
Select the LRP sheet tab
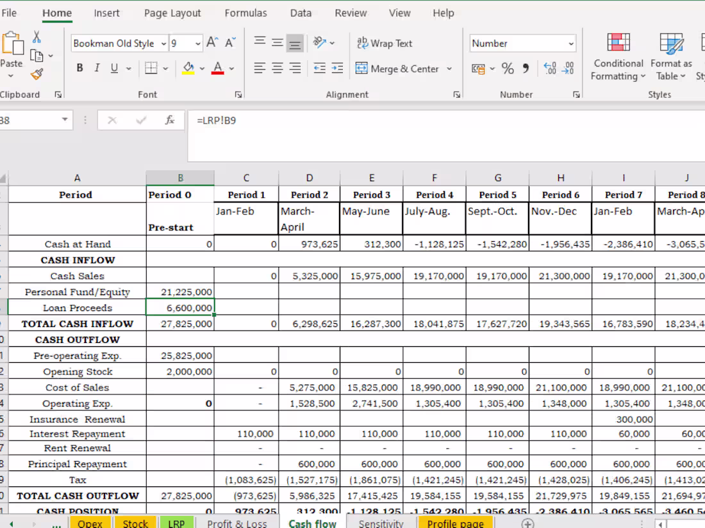pos(176,523)
